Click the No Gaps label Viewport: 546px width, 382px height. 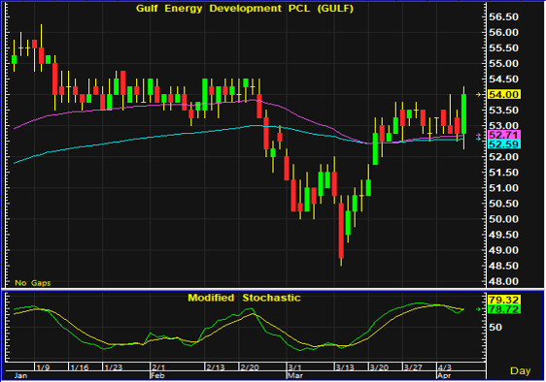pyautogui.click(x=33, y=283)
